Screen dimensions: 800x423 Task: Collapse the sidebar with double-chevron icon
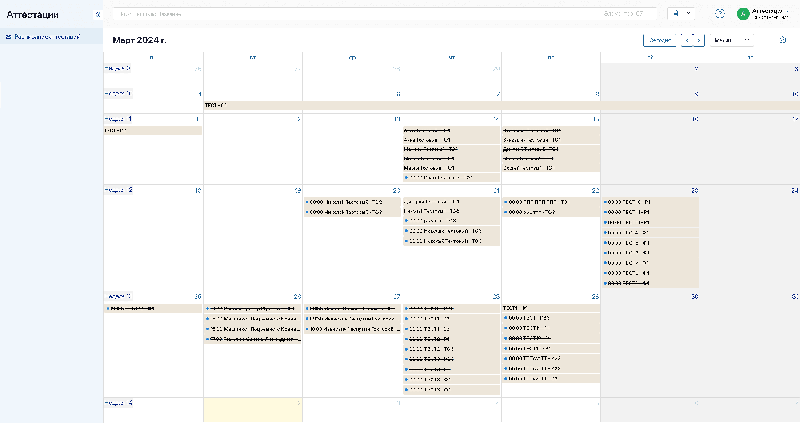[x=98, y=15]
